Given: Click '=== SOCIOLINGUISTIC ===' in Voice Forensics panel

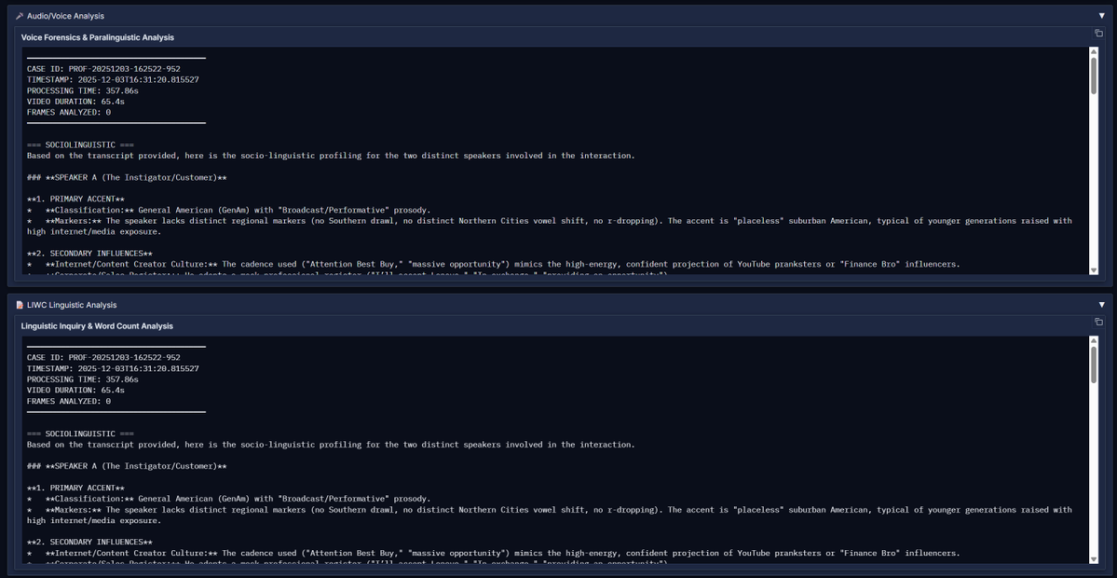Looking at the screenshot, I should tap(80, 144).
